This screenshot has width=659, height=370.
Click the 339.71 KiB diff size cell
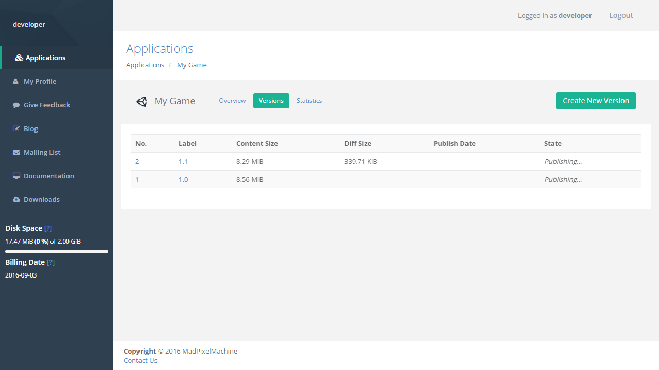(361, 161)
